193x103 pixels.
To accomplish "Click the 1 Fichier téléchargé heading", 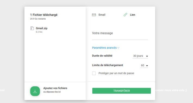I will tap(44, 15).
